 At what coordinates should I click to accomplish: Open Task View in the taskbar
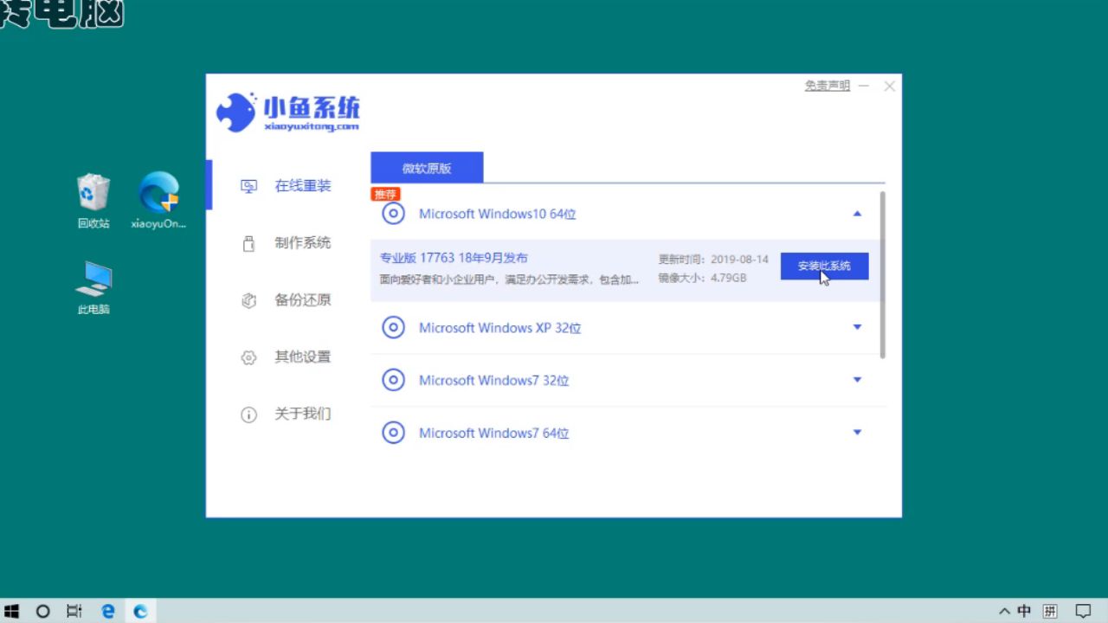point(74,611)
